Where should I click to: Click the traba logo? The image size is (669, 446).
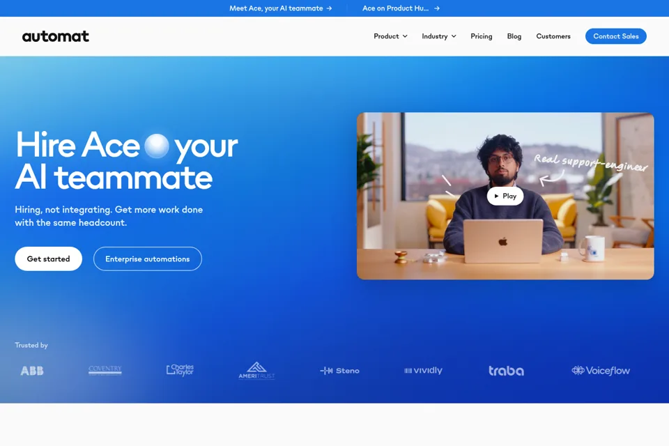click(506, 371)
